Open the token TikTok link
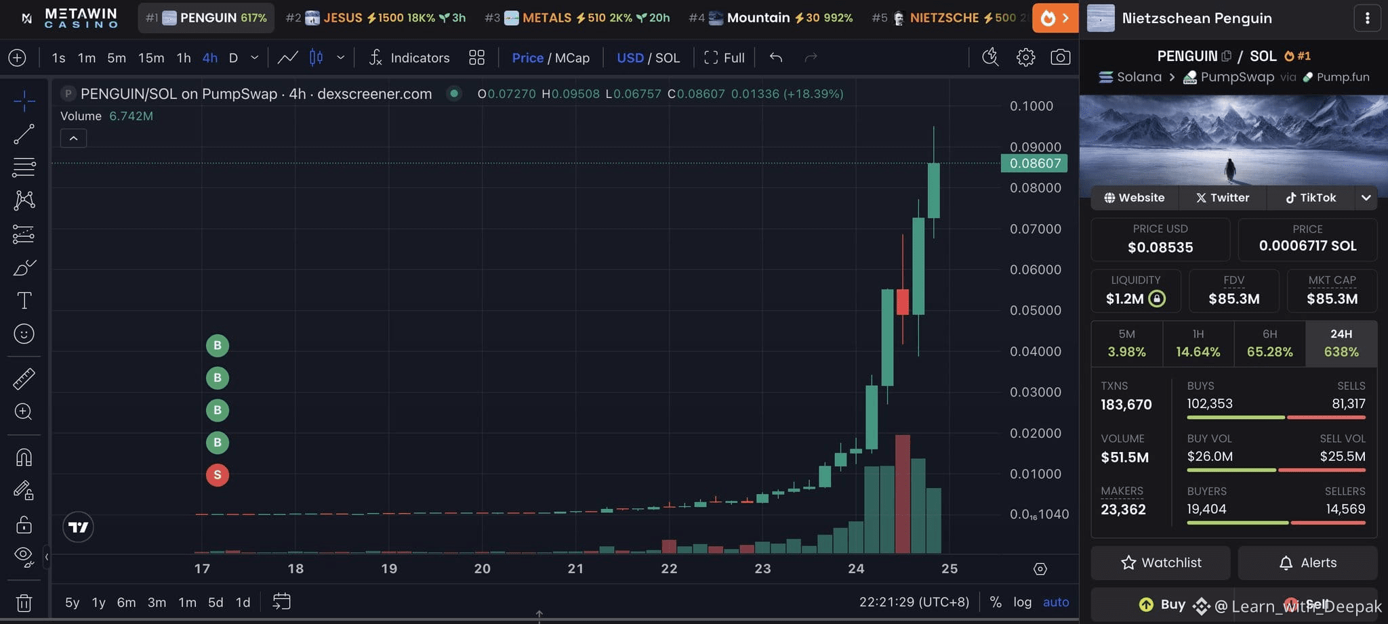 [x=1310, y=198]
